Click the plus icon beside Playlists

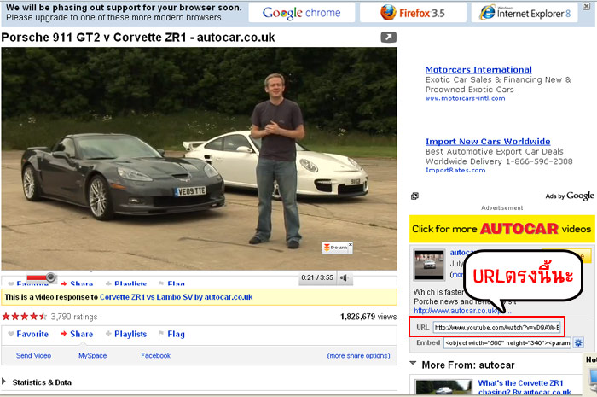pos(108,334)
